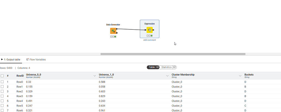Viewport: 281px width, 112px height.
Task: Click the Row6 RowID cell
Action: (x=20, y=111)
